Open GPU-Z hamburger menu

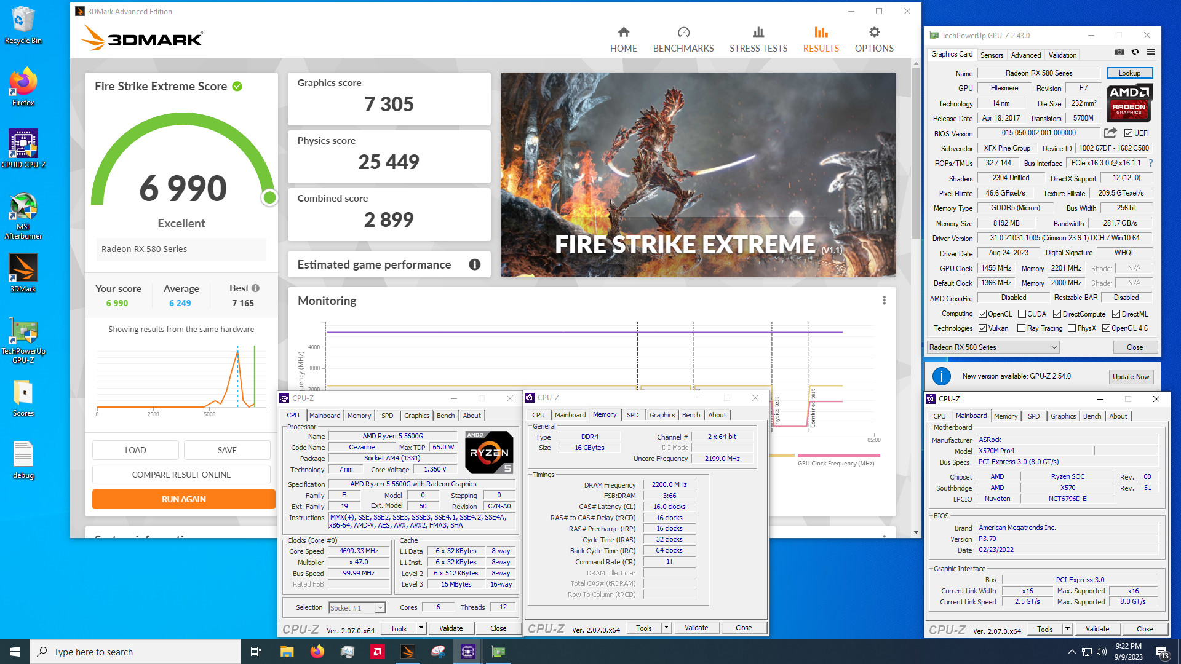[1151, 52]
